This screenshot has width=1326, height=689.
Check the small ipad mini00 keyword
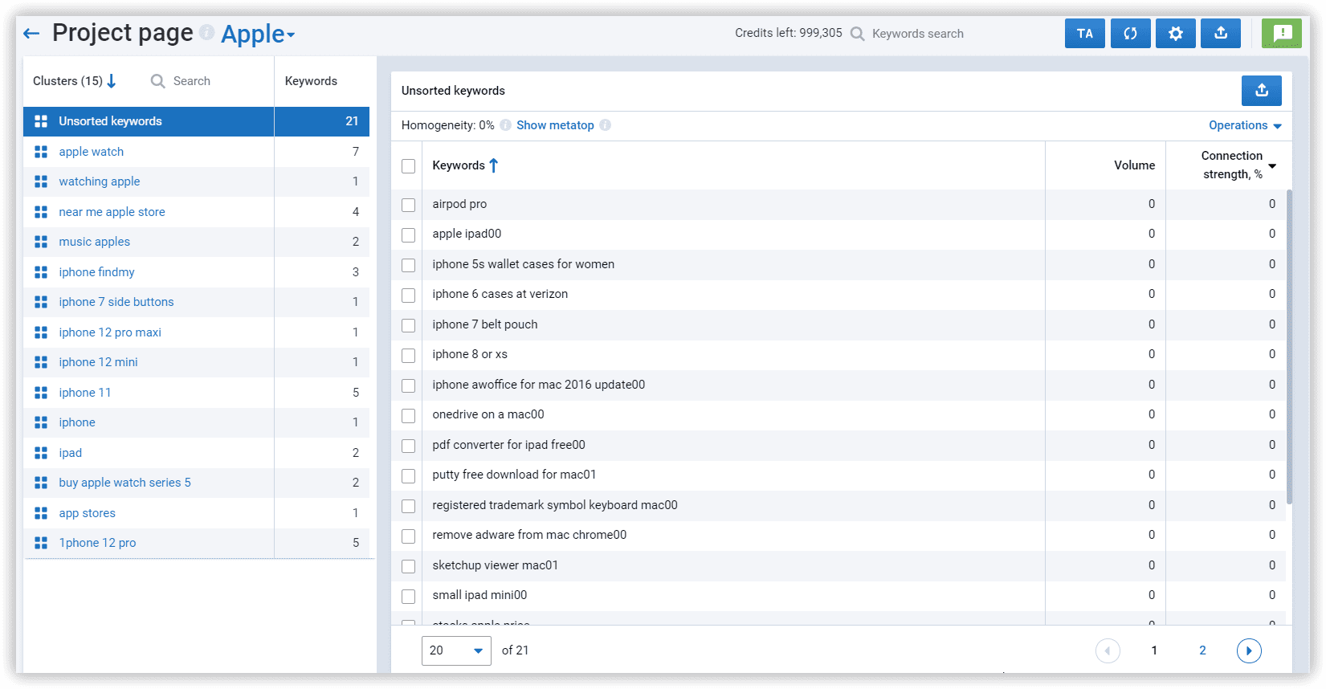(x=409, y=596)
